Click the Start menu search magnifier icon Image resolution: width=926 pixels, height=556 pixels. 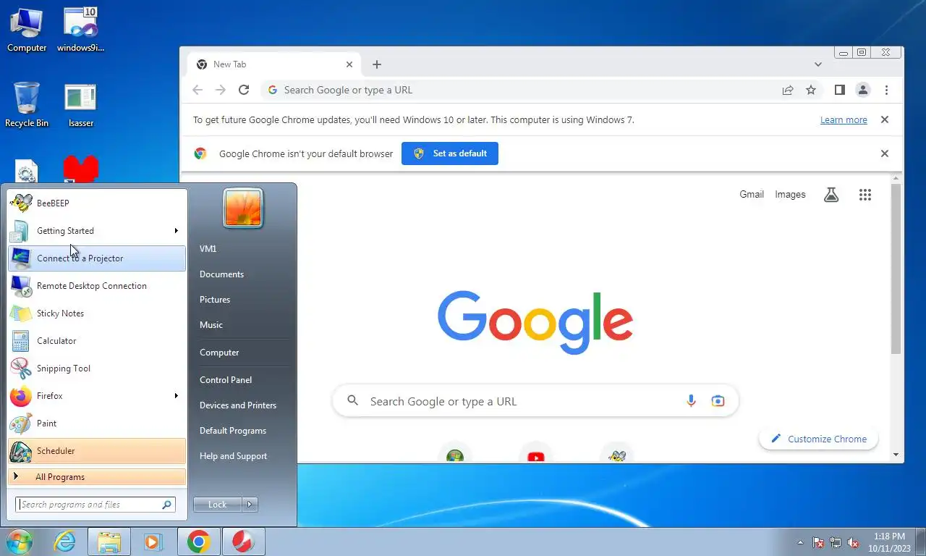click(x=167, y=505)
